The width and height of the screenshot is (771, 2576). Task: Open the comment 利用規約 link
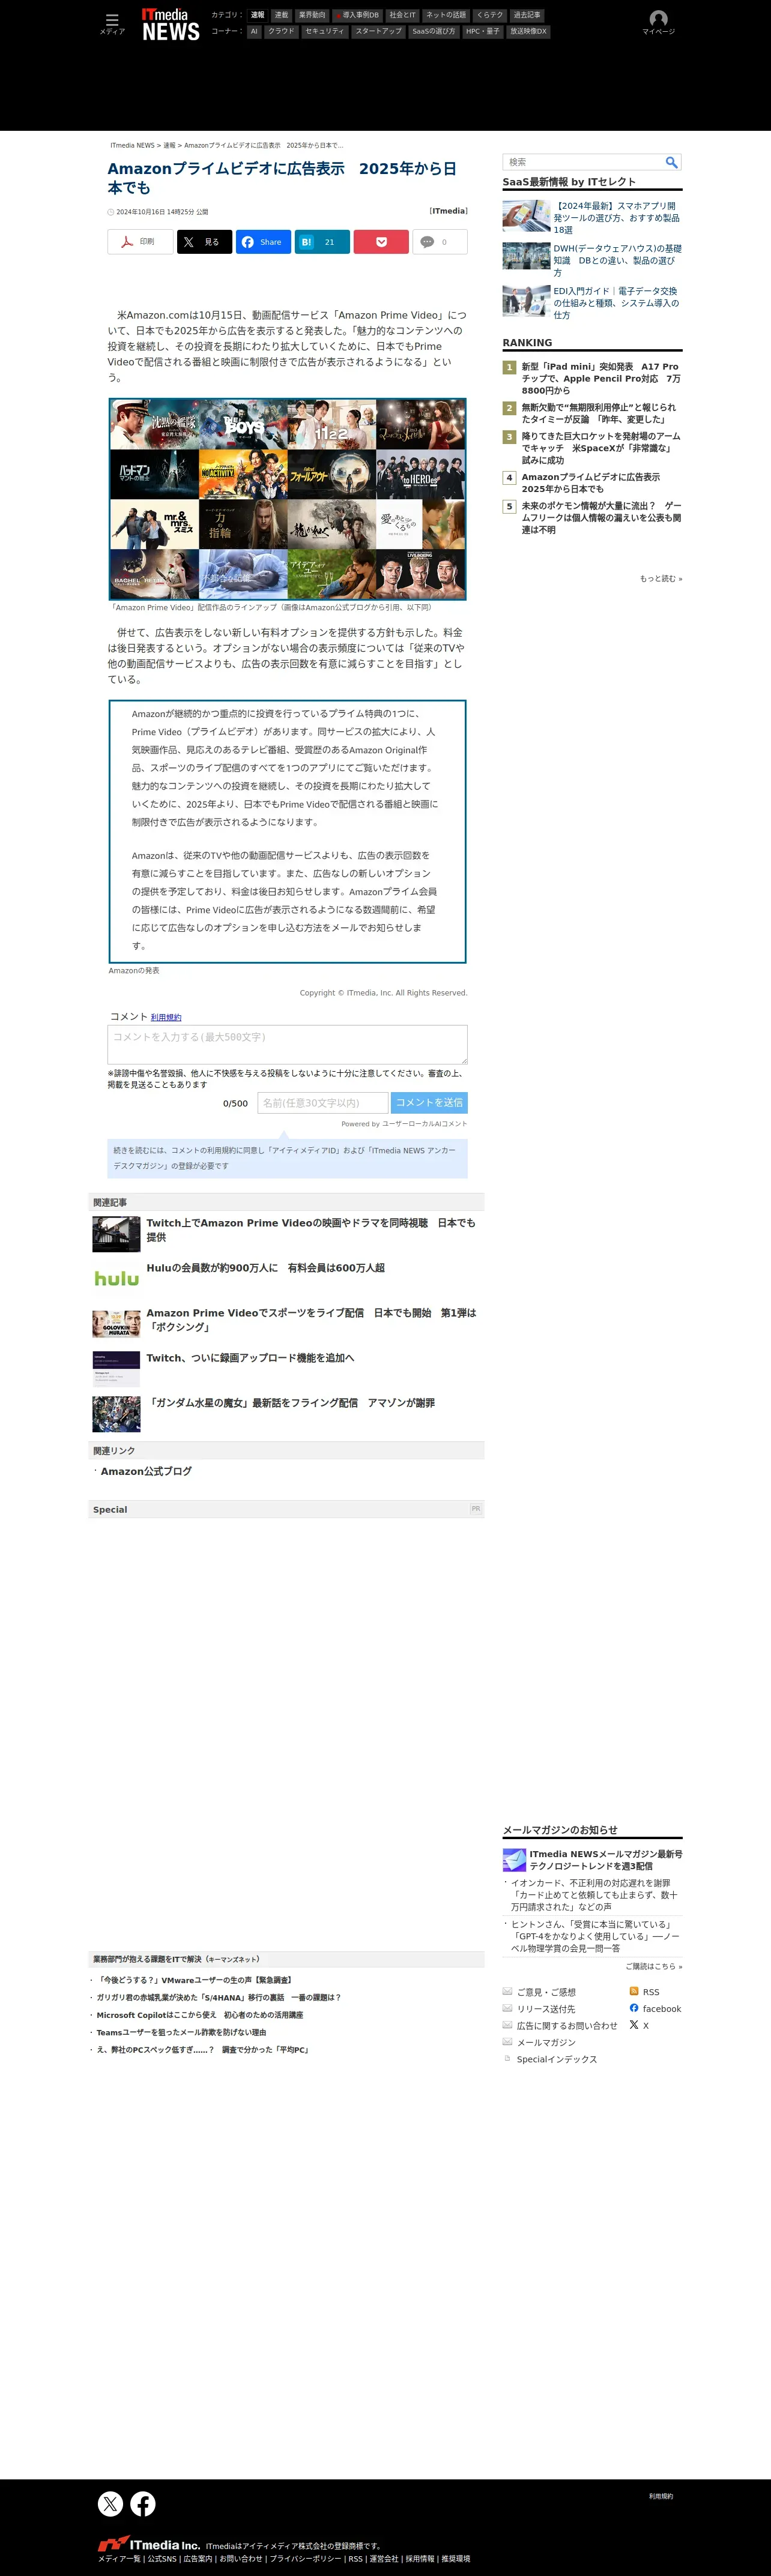pyautogui.click(x=166, y=1017)
